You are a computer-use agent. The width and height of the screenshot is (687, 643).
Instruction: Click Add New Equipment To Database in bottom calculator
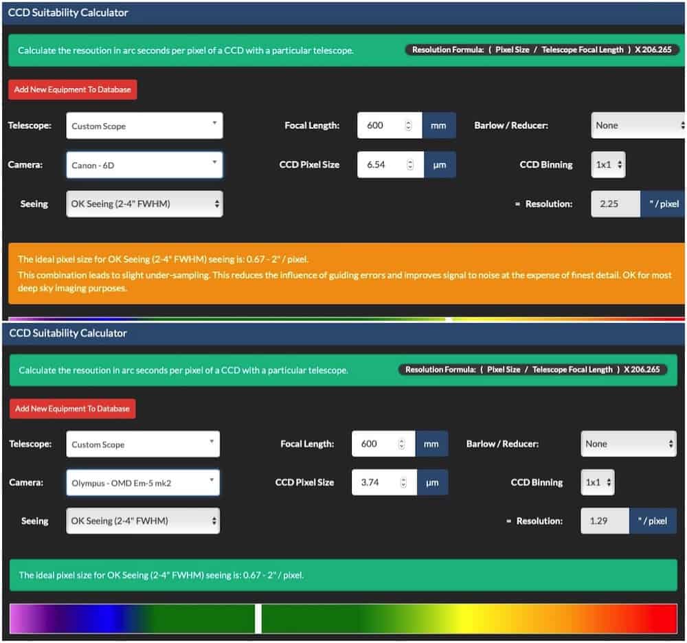[72, 408]
